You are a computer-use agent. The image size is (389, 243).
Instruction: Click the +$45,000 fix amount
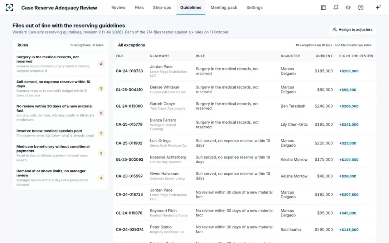[348, 213]
